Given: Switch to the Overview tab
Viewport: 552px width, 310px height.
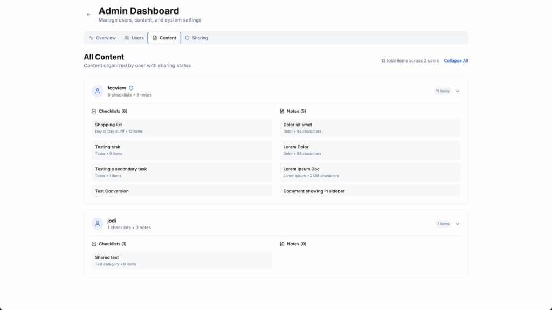Looking at the screenshot, I should coord(102,38).
